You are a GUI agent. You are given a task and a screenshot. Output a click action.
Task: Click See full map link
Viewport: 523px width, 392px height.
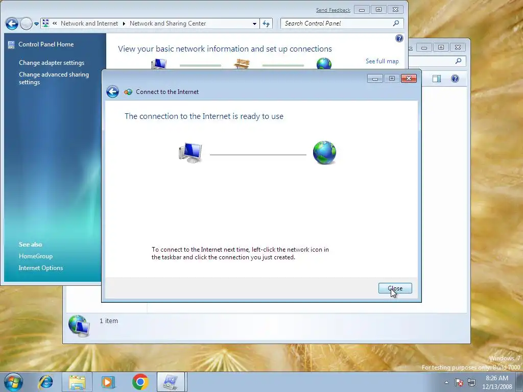(382, 61)
